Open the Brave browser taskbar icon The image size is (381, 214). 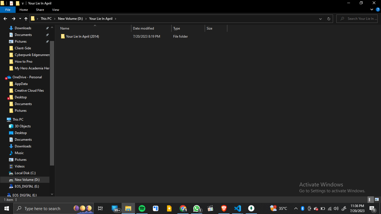224,208
